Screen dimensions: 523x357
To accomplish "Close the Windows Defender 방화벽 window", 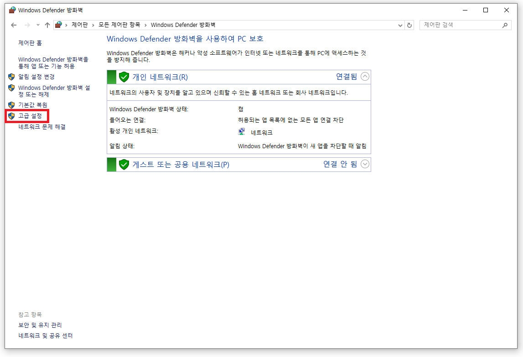I will pyautogui.click(x=506, y=10).
